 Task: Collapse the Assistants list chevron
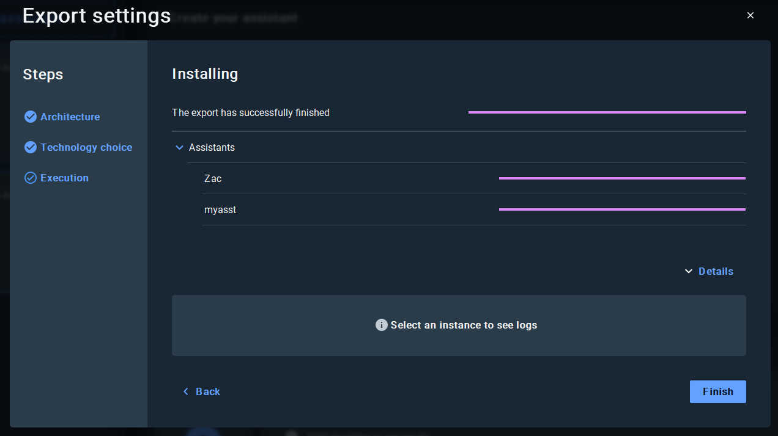(x=179, y=147)
